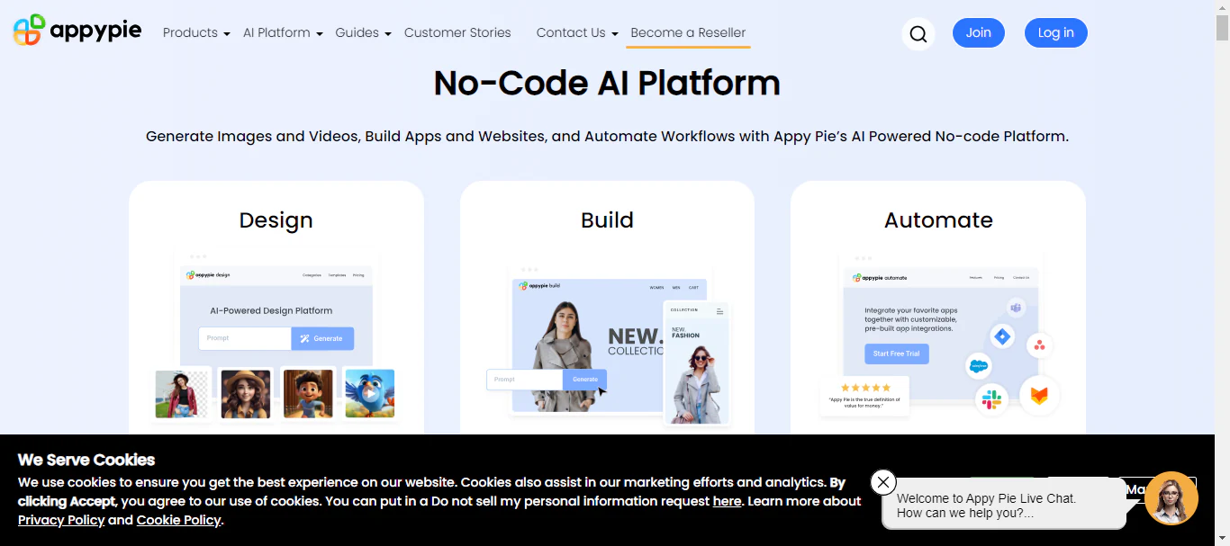
Task: Click the Log in button
Action: pos(1056,32)
